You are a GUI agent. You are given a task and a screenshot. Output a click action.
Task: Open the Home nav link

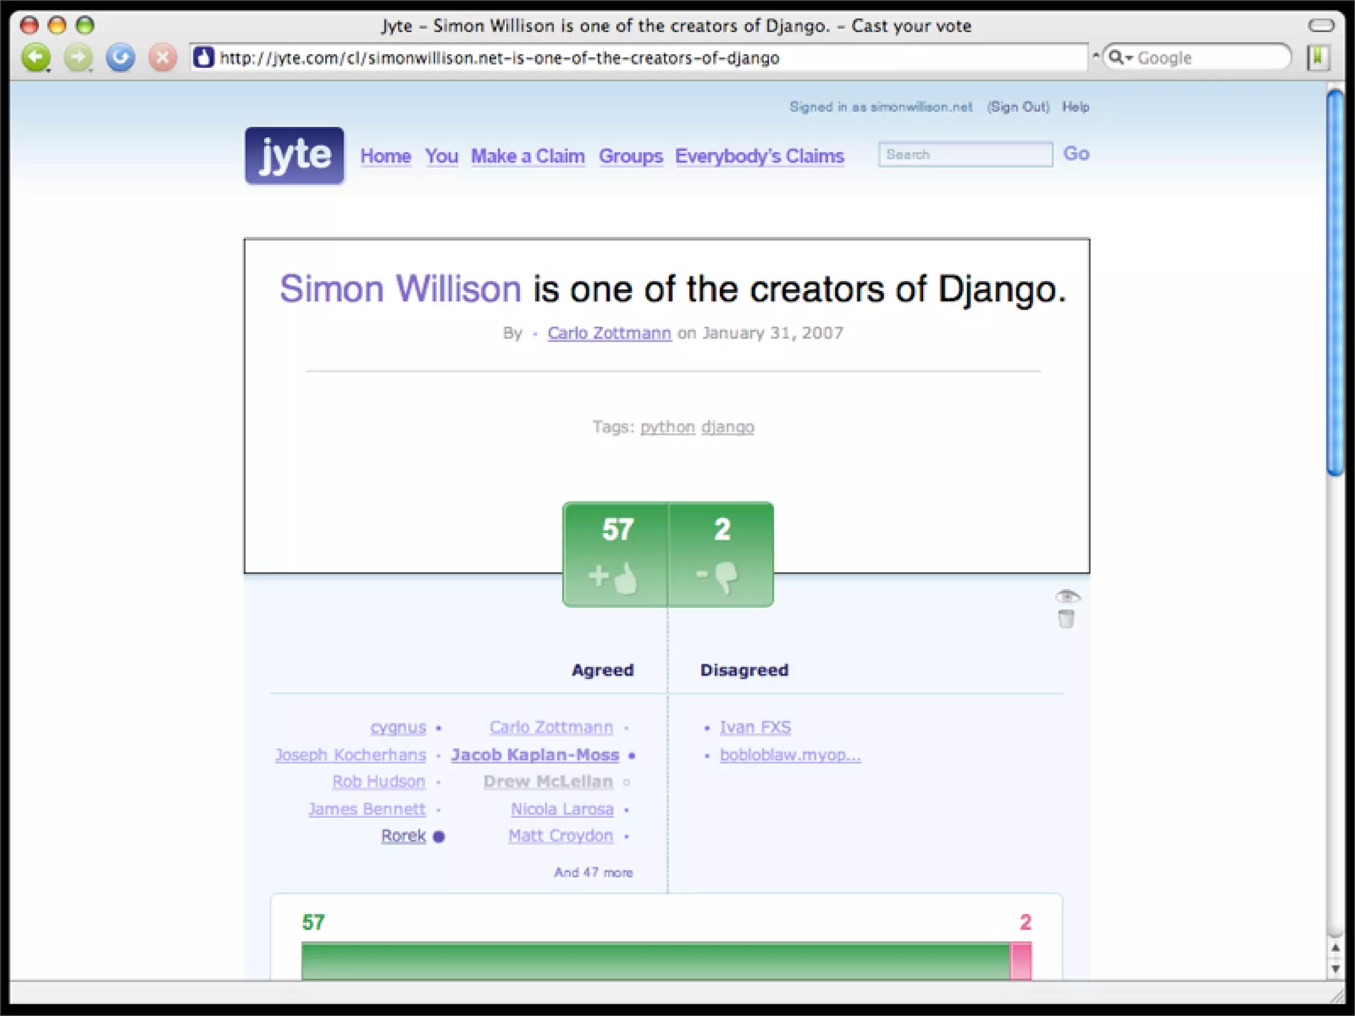pos(386,156)
